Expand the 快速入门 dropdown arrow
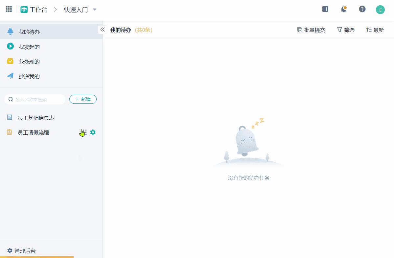This screenshot has height=258, width=394. pos(95,10)
